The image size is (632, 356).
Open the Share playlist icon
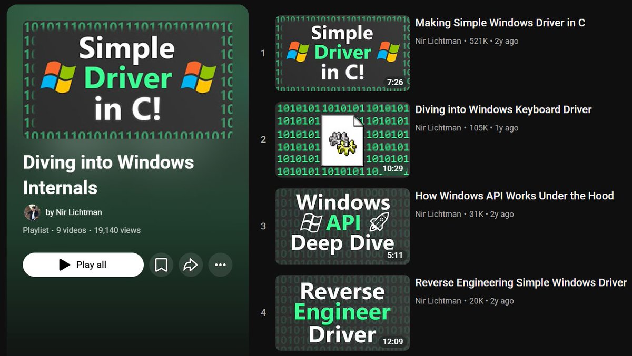(191, 265)
